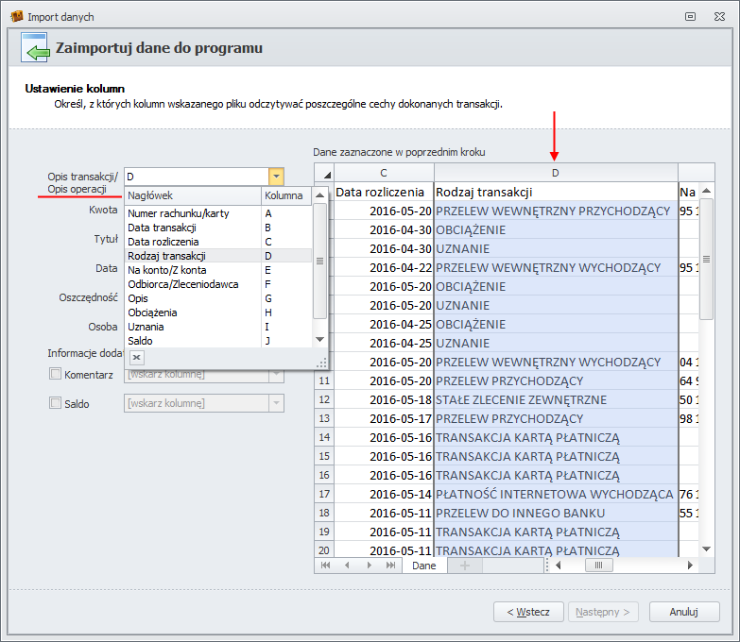Screen dimensions: 740x642
Task: Open the Komentarz column dropdown
Action: coord(275,375)
